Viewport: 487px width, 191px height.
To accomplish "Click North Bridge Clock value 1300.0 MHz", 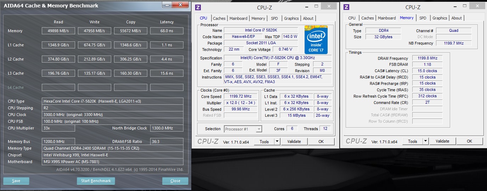I will click(x=167, y=128).
